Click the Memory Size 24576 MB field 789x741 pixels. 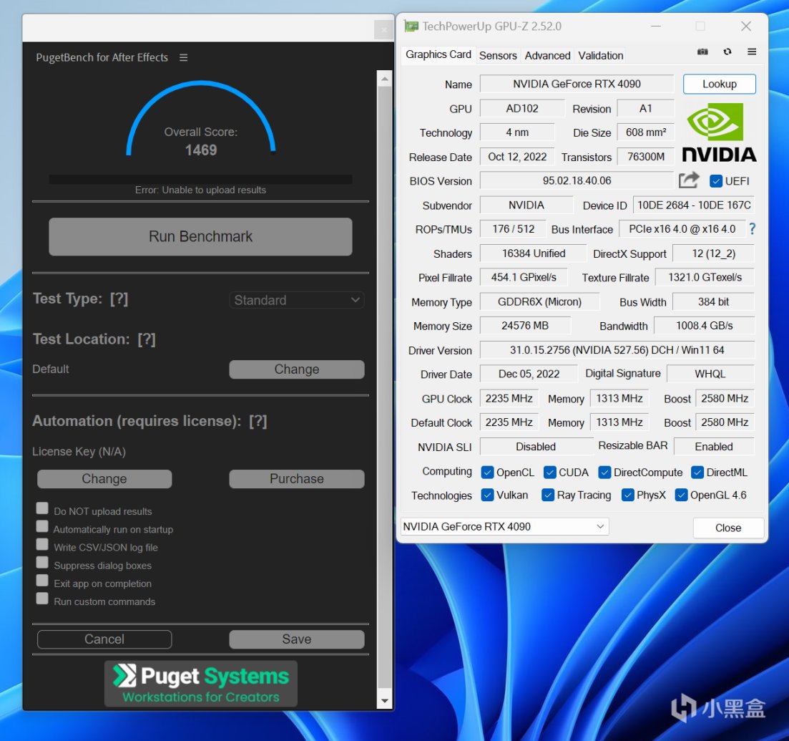pyautogui.click(x=525, y=326)
